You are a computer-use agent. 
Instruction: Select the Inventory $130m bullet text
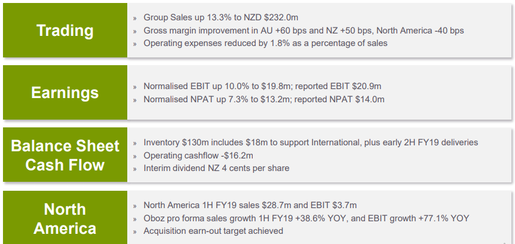pyautogui.click(x=311, y=142)
